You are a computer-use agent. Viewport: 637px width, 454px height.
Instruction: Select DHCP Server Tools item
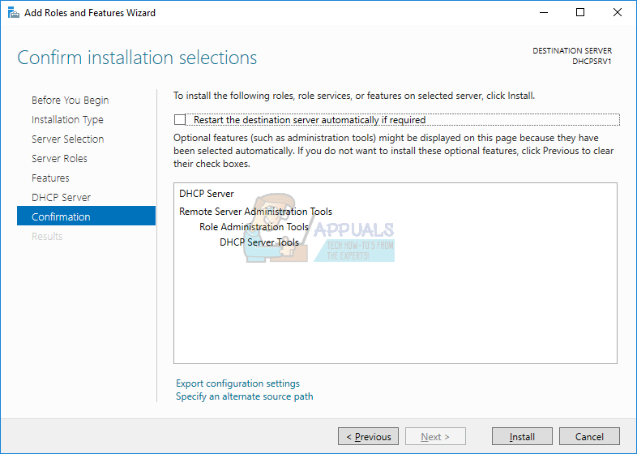[x=259, y=242]
